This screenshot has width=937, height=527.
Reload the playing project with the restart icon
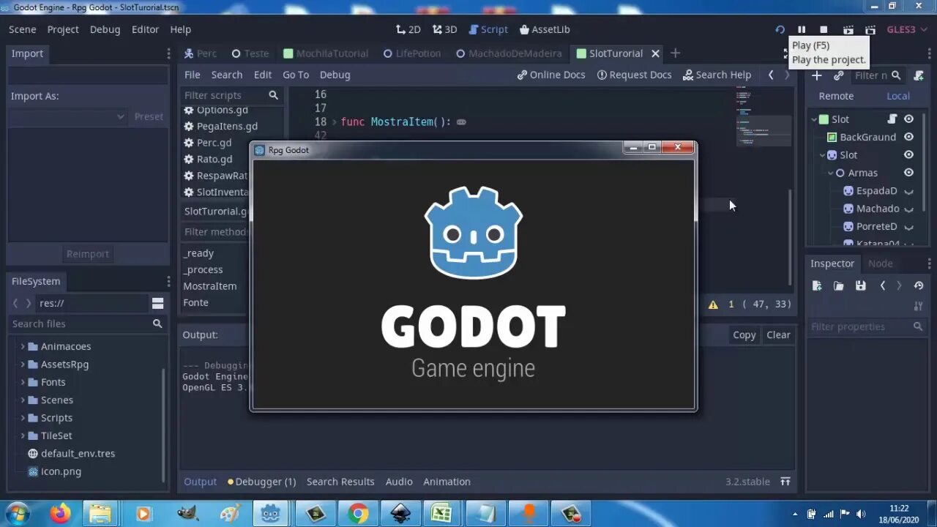point(780,29)
